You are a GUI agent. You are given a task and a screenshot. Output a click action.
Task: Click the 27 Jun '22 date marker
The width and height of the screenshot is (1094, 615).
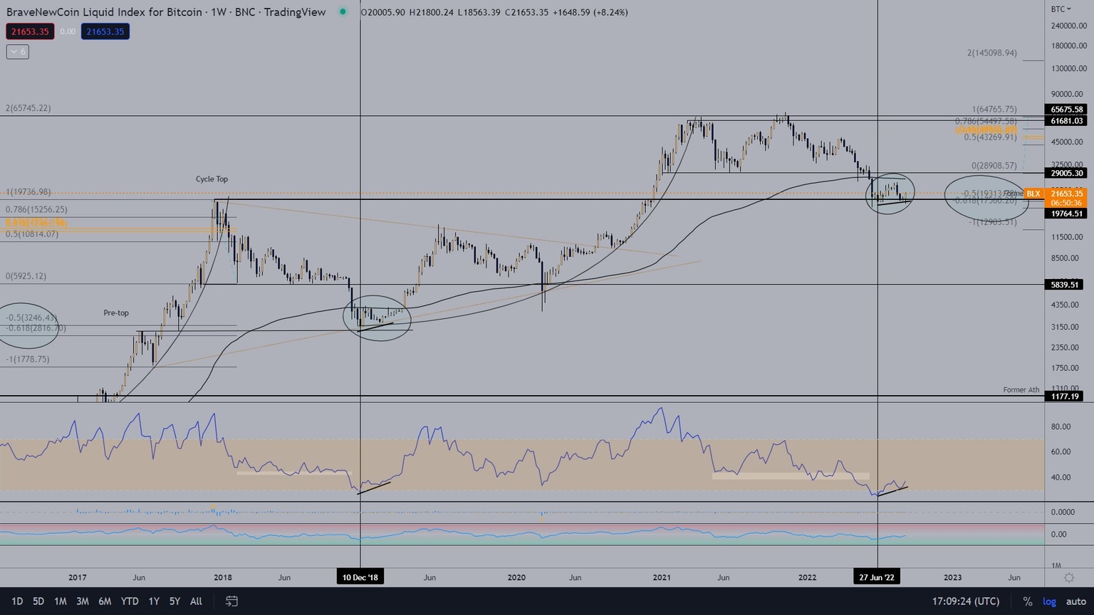tap(876, 577)
